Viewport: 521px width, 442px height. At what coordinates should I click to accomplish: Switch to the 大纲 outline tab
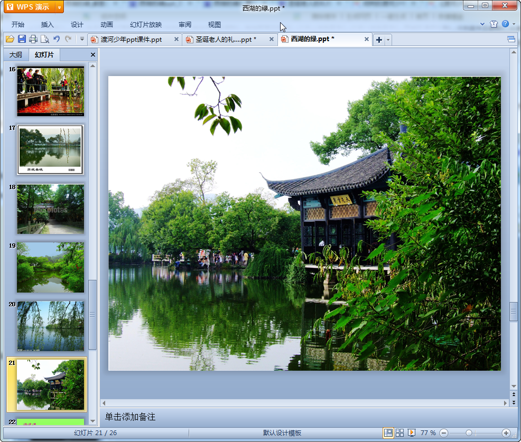click(x=16, y=55)
